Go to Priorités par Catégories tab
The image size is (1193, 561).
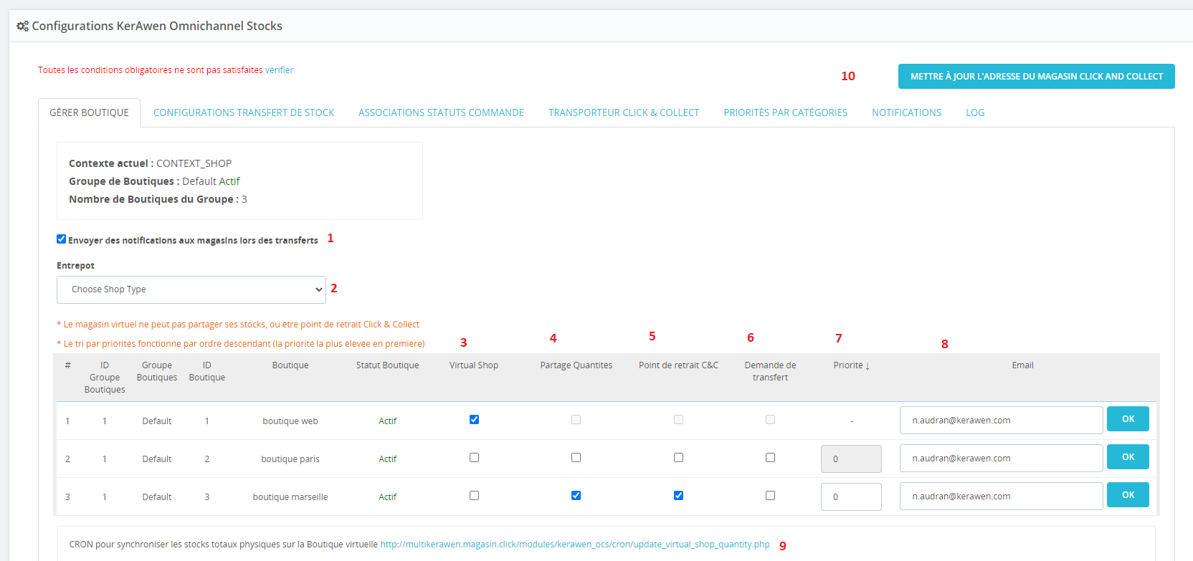pos(785,112)
